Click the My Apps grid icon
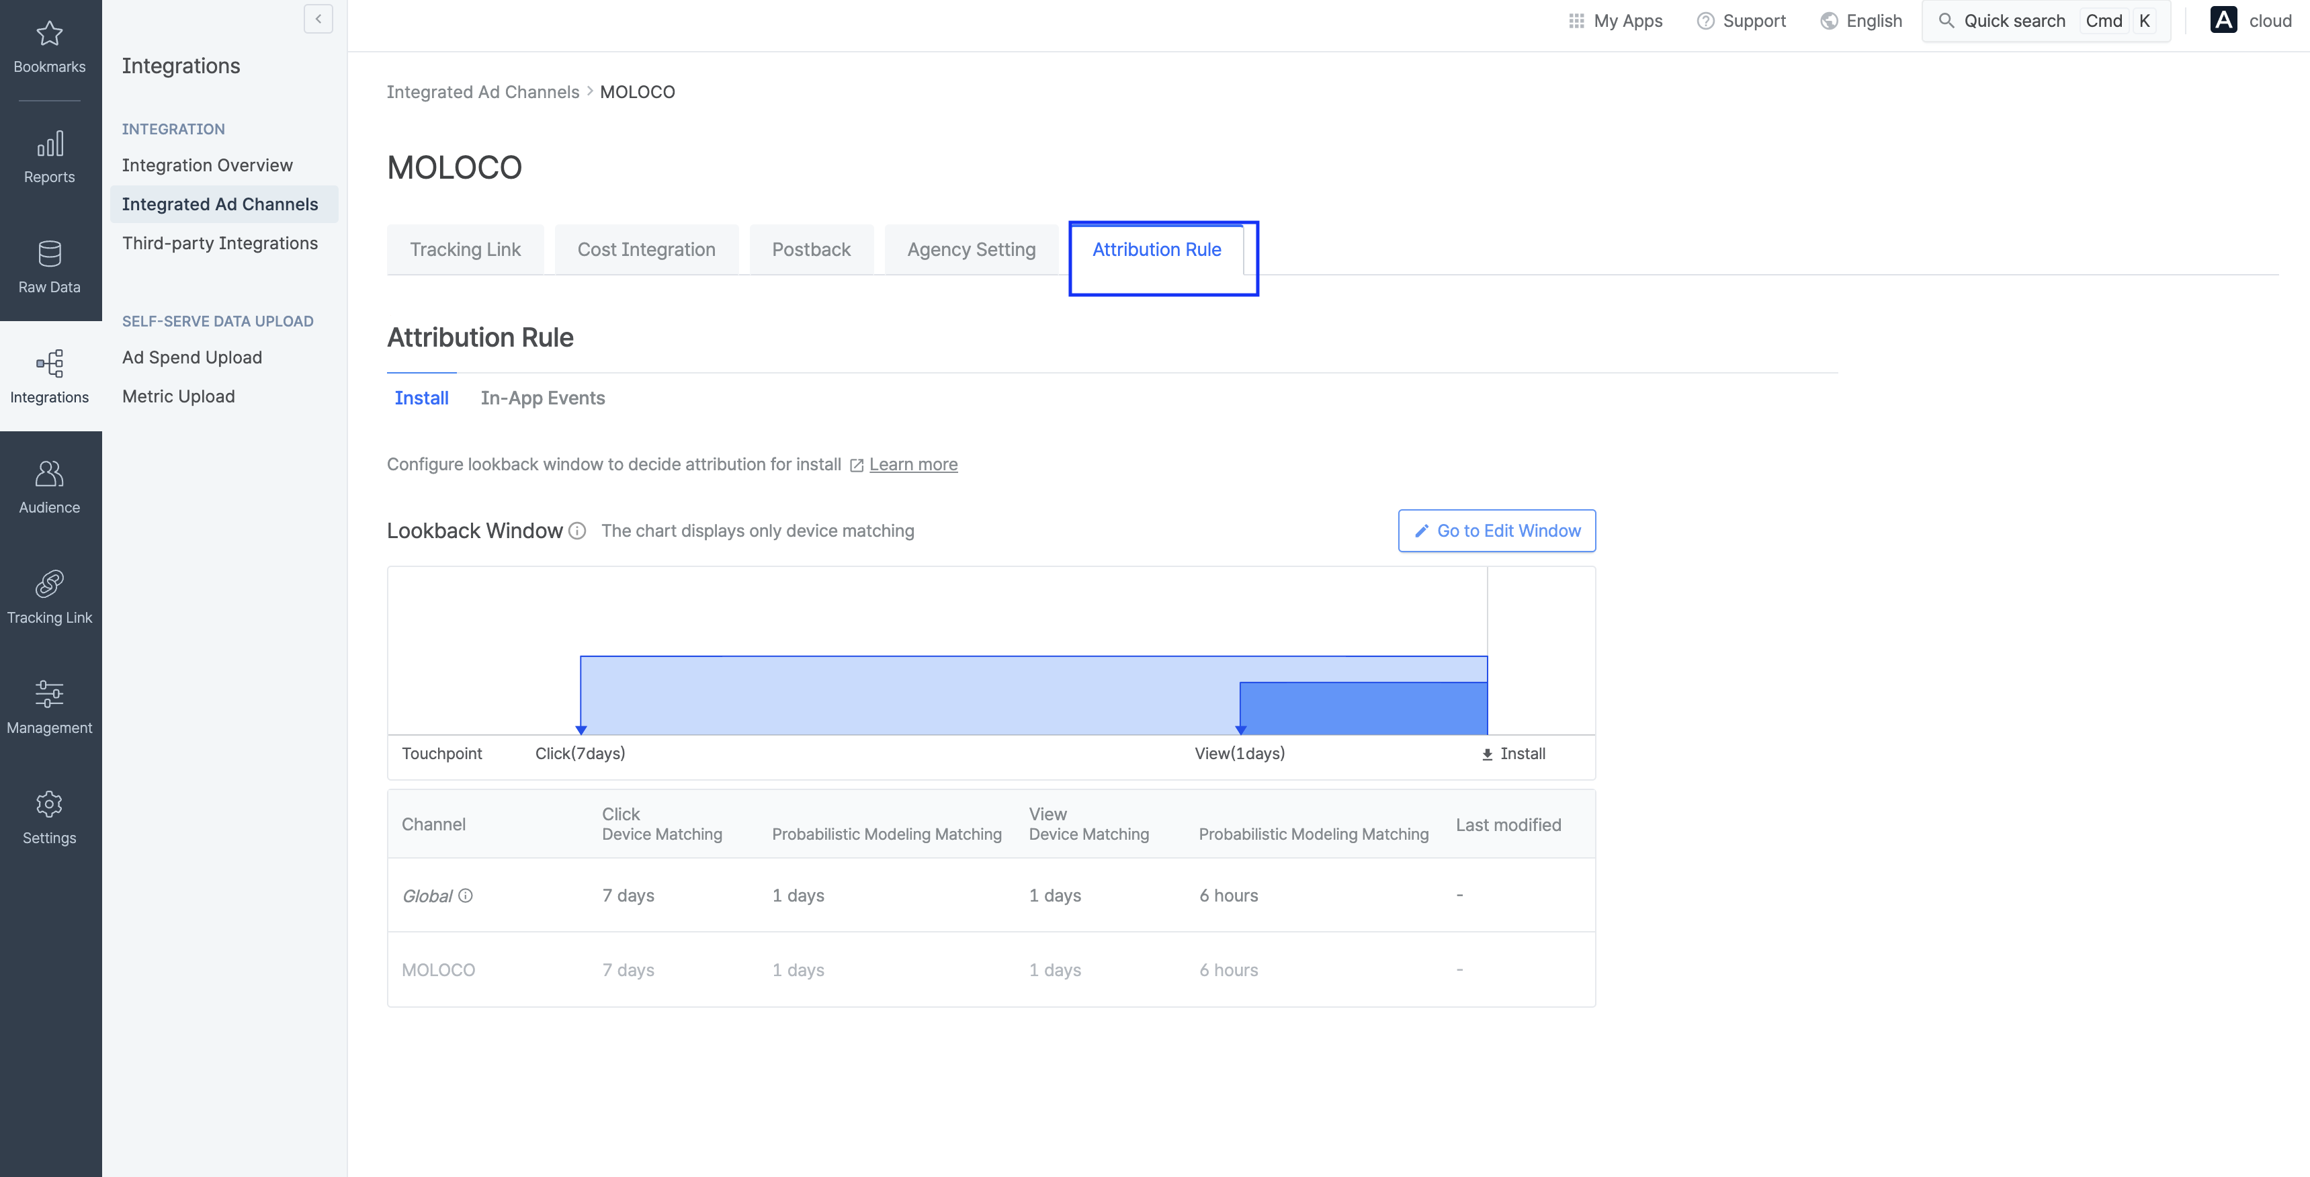Screen dimensions: 2310x1177 pos(1576,21)
